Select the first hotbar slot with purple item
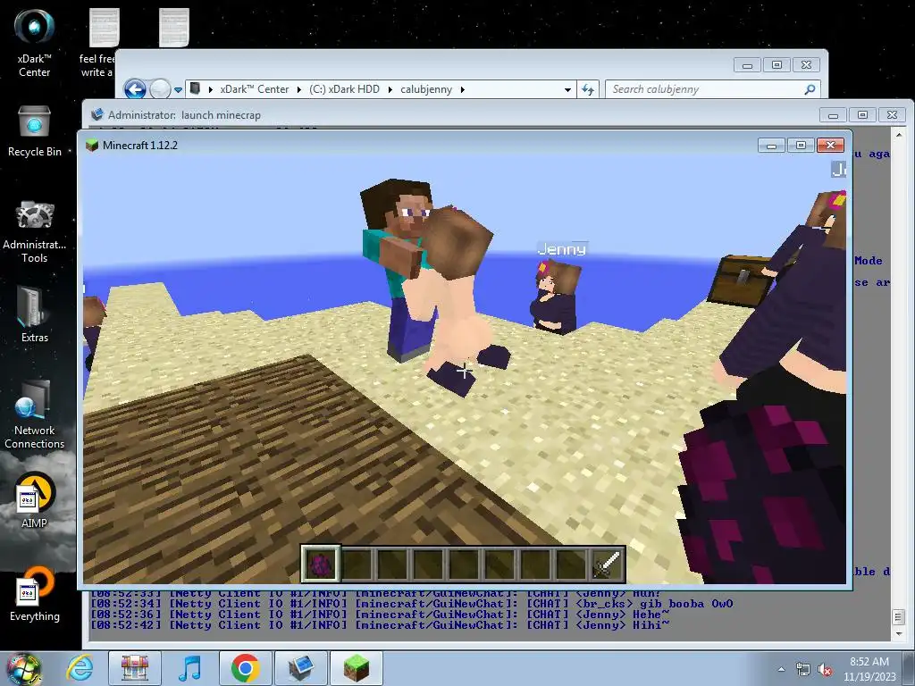915x686 pixels. 321,565
